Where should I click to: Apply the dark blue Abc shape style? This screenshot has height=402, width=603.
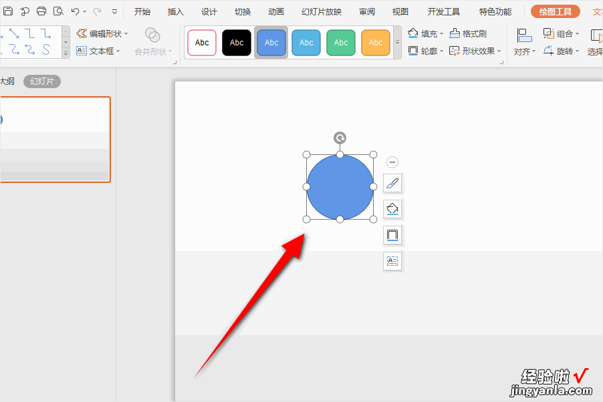271,43
